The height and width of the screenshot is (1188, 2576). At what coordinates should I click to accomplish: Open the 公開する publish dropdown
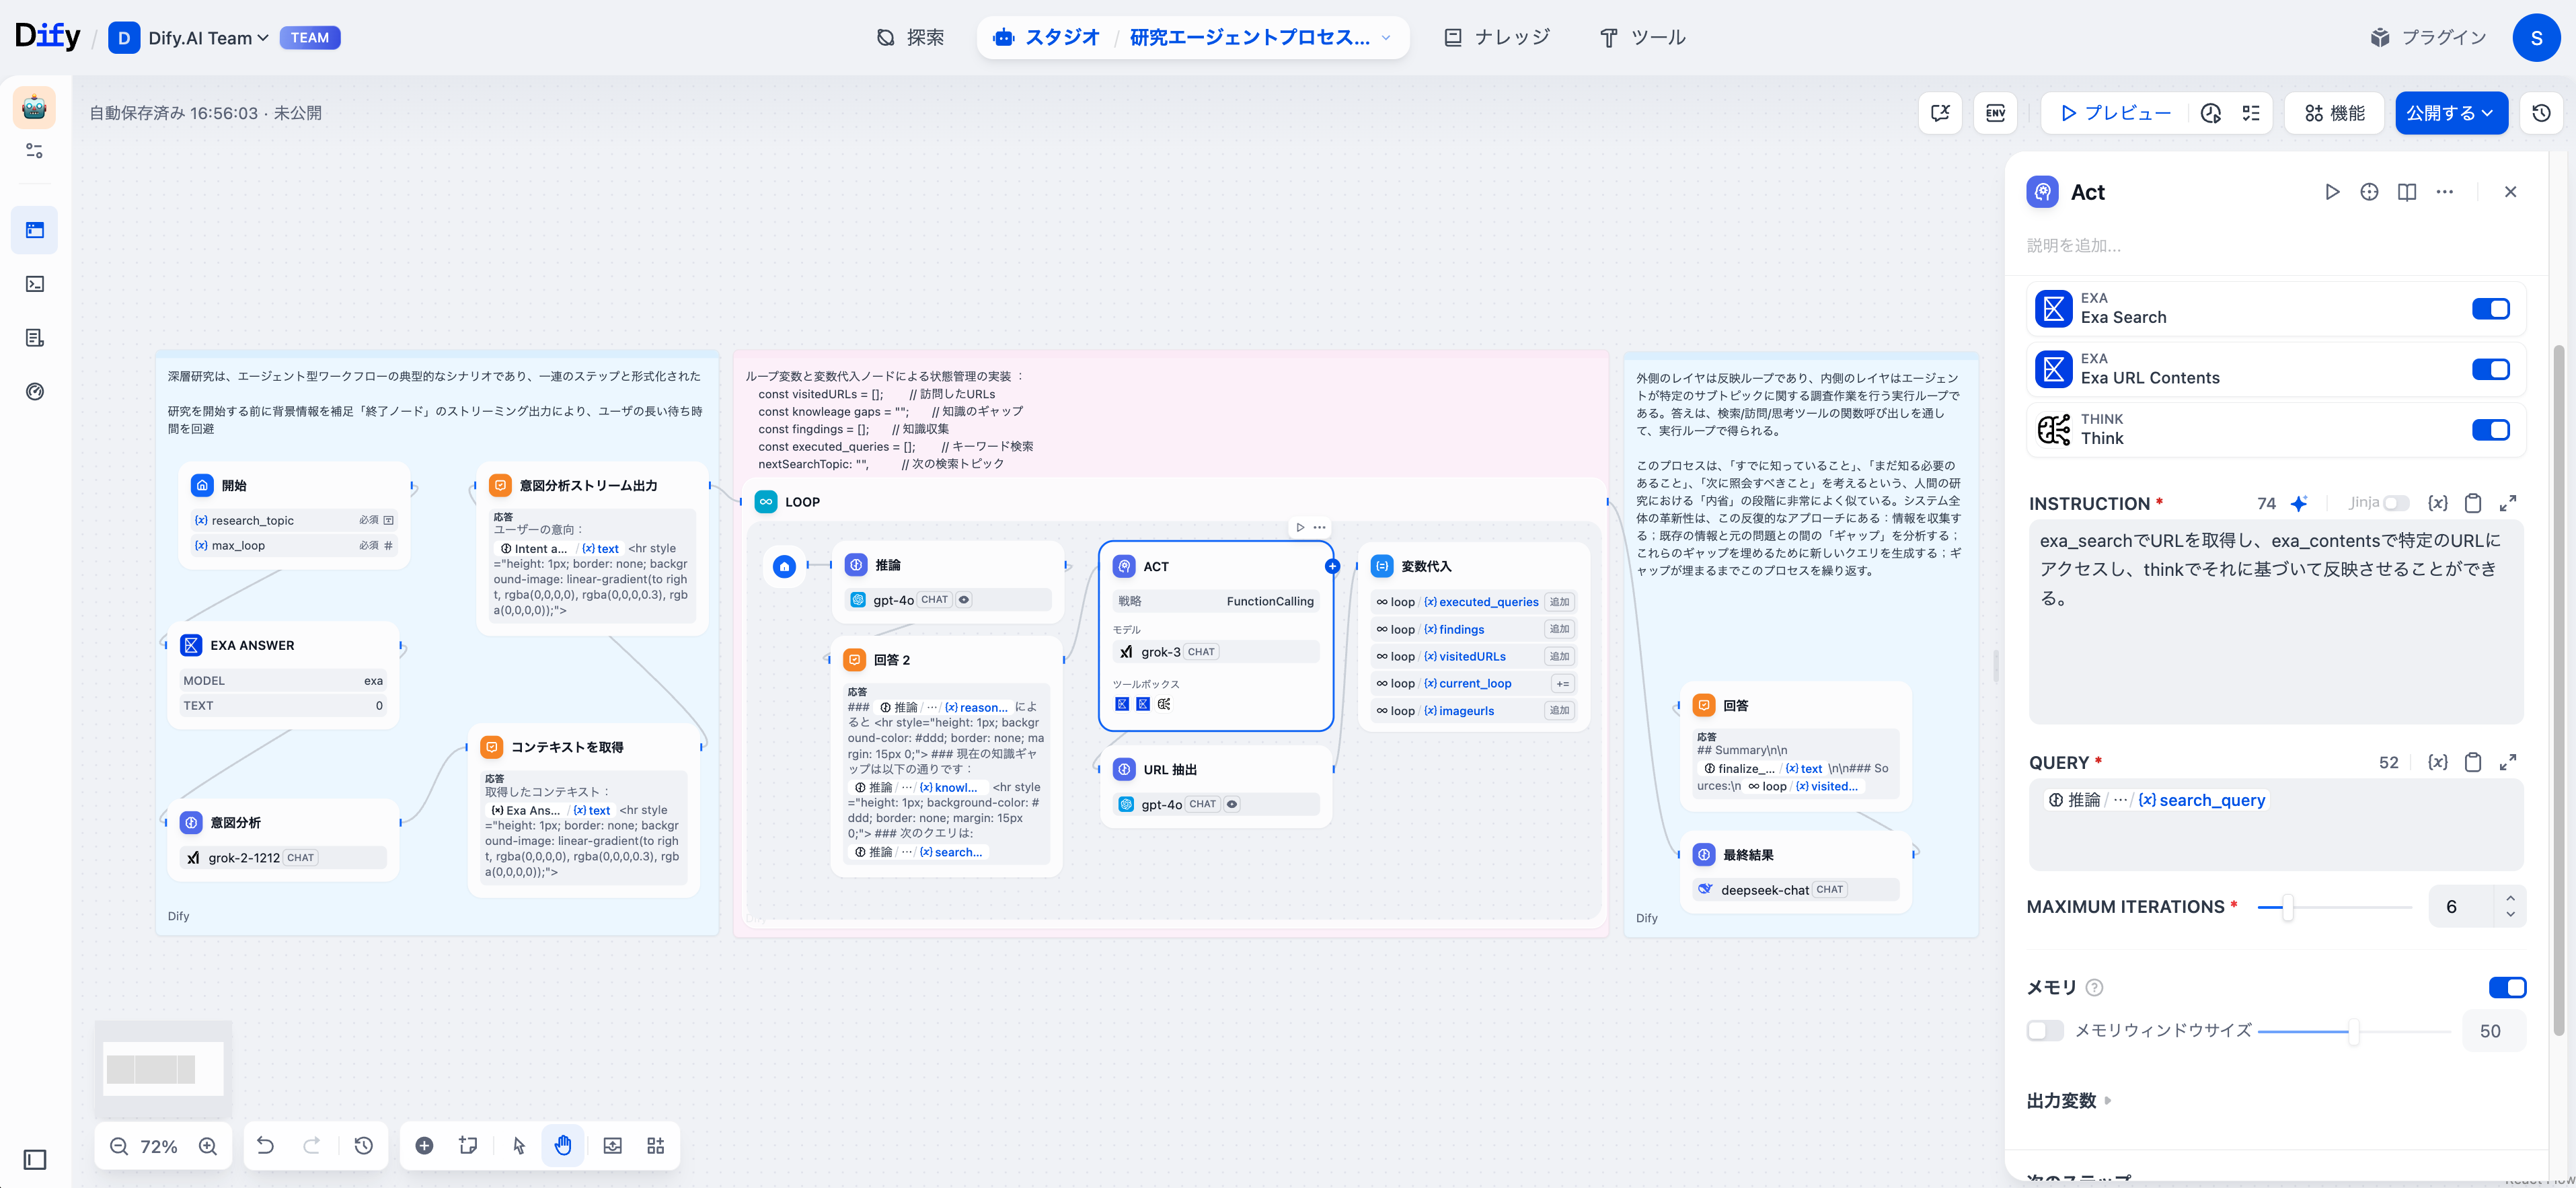[2450, 113]
